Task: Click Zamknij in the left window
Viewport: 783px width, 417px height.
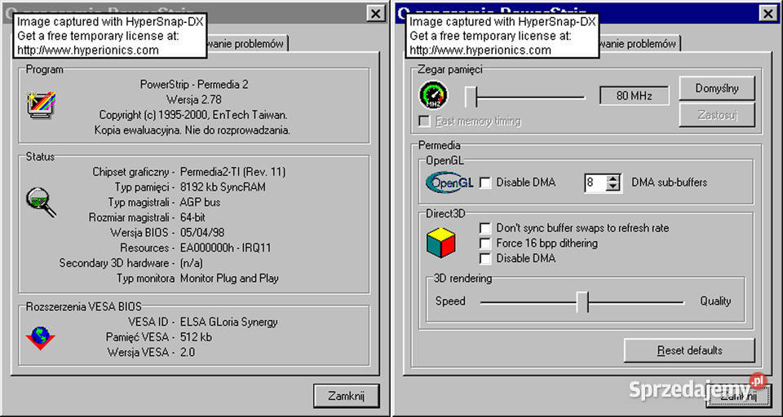Action: [346, 396]
